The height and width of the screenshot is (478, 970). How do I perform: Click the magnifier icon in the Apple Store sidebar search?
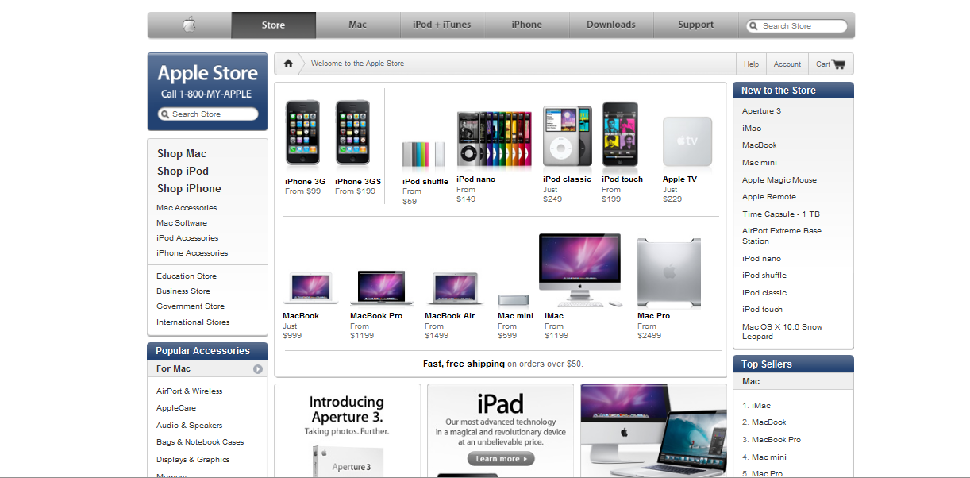(x=165, y=114)
